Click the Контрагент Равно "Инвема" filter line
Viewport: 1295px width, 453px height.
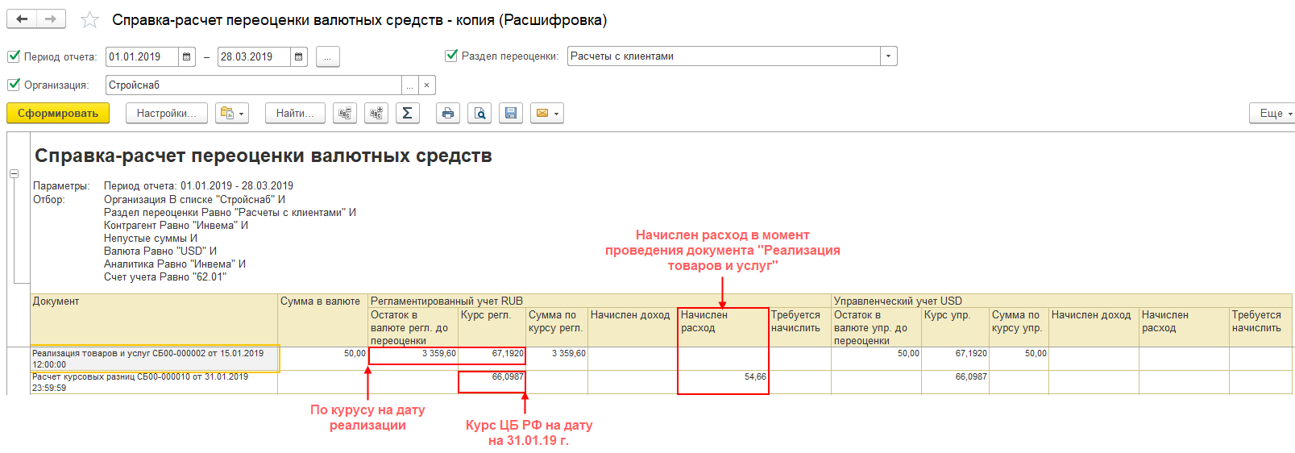(x=176, y=226)
